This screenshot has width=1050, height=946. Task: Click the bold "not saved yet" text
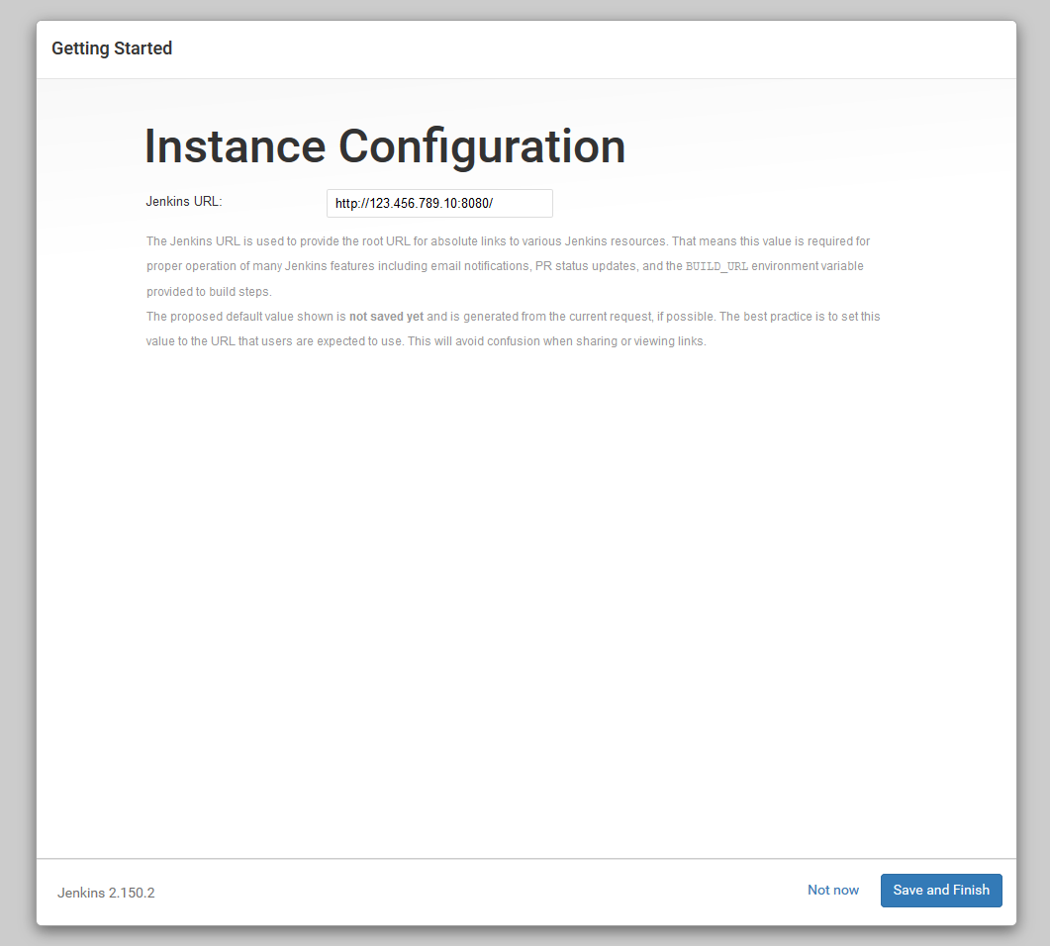click(x=386, y=317)
